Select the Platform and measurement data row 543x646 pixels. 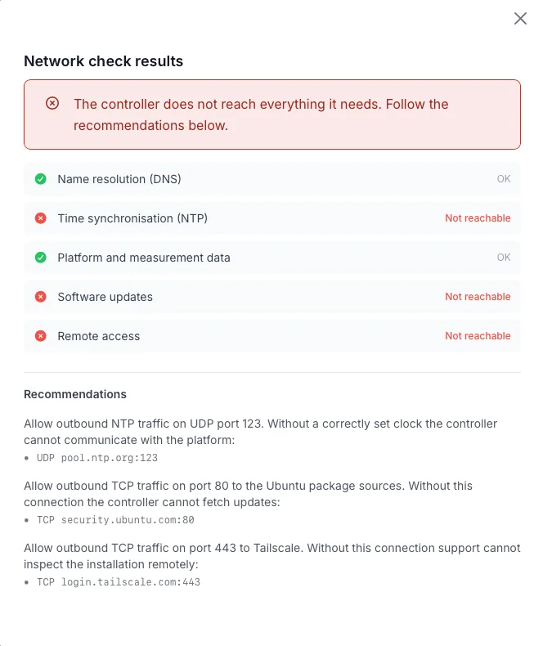(272, 258)
